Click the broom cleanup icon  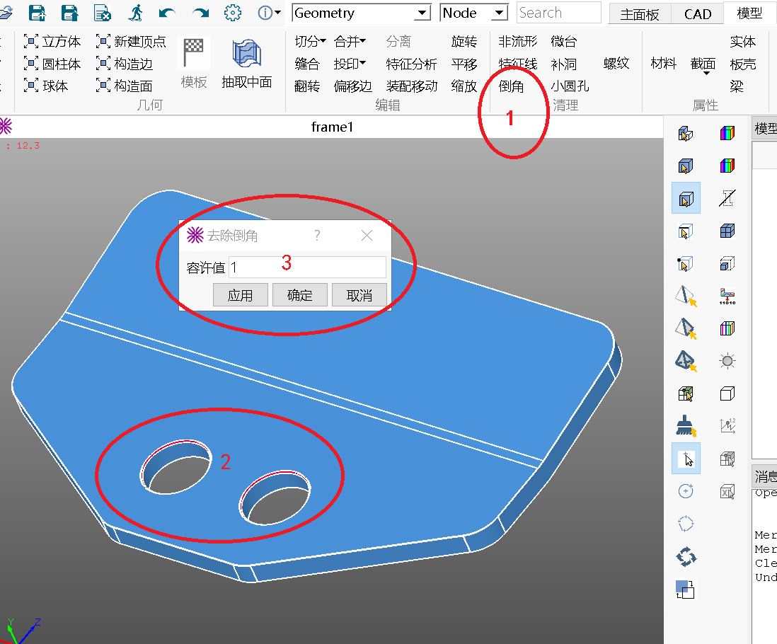point(685,425)
